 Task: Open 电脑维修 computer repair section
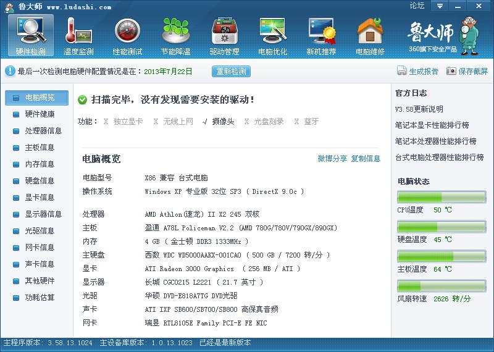click(370, 36)
